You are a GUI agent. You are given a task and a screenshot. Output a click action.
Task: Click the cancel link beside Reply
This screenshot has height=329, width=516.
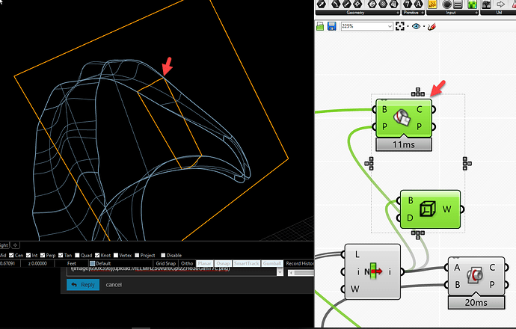(x=114, y=285)
